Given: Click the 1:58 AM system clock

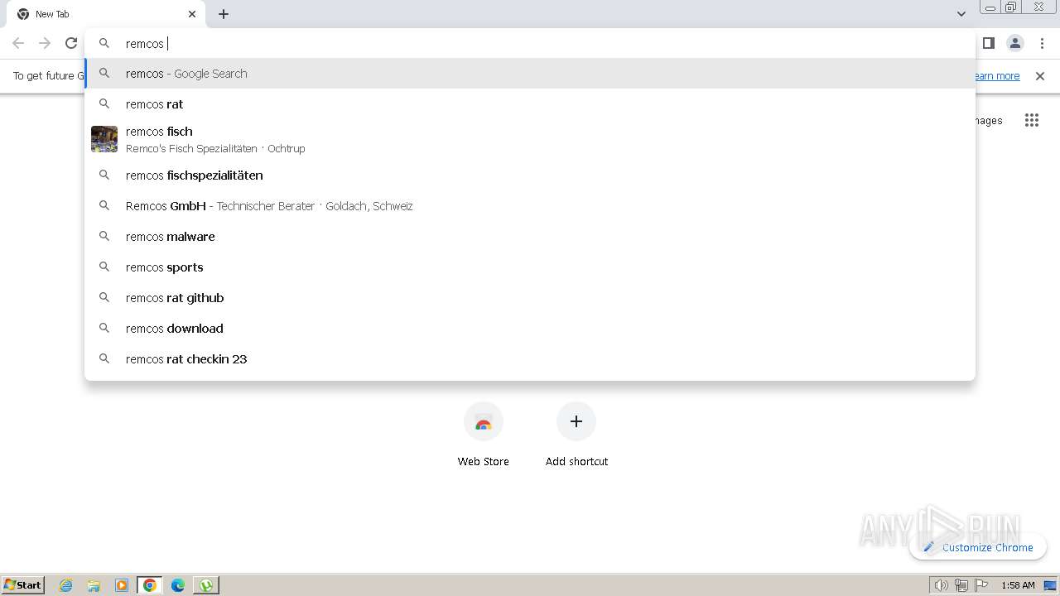Looking at the screenshot, I should pyautogui.click(x=1018, y=585).
